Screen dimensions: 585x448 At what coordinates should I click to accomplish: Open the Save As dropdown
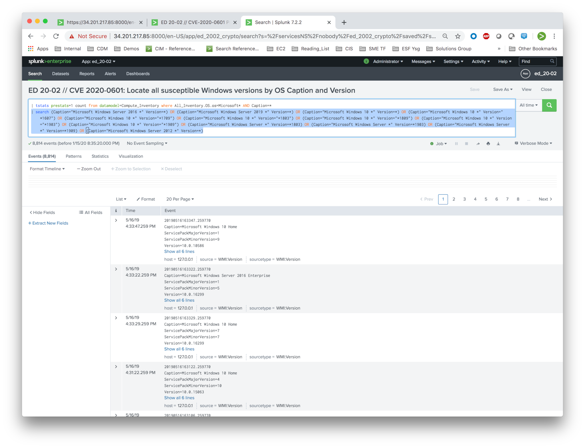[x=503, y=90]
